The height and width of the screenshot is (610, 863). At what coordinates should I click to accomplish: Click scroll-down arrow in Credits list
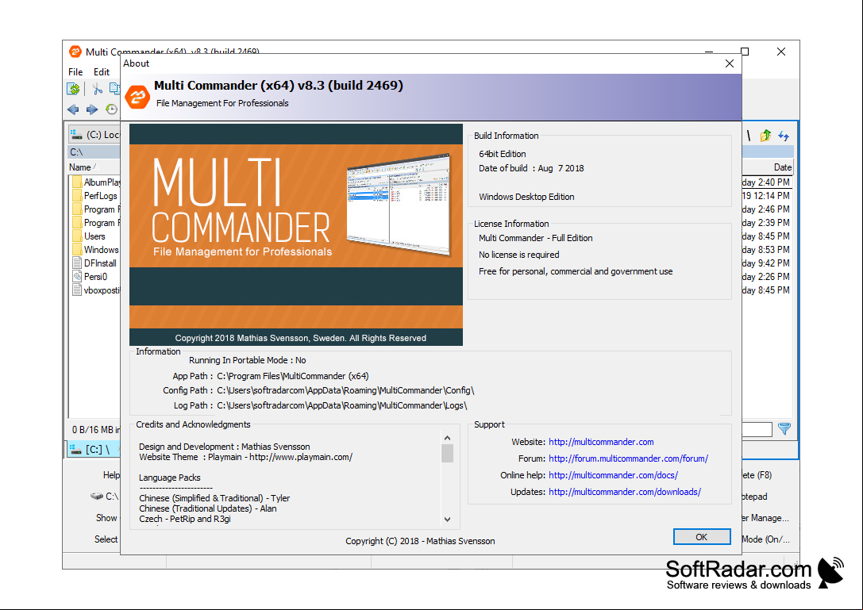[x=448, y=520]
